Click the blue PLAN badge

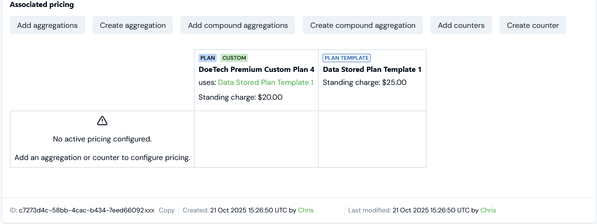[207, 58]
